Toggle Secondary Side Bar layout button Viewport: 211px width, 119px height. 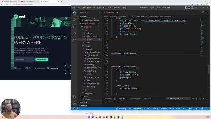[x=192, y=8]
